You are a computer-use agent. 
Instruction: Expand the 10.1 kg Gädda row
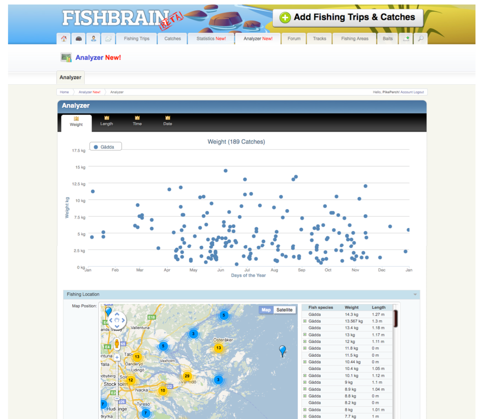305,376
